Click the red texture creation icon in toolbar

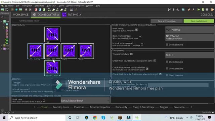(36, 10)
